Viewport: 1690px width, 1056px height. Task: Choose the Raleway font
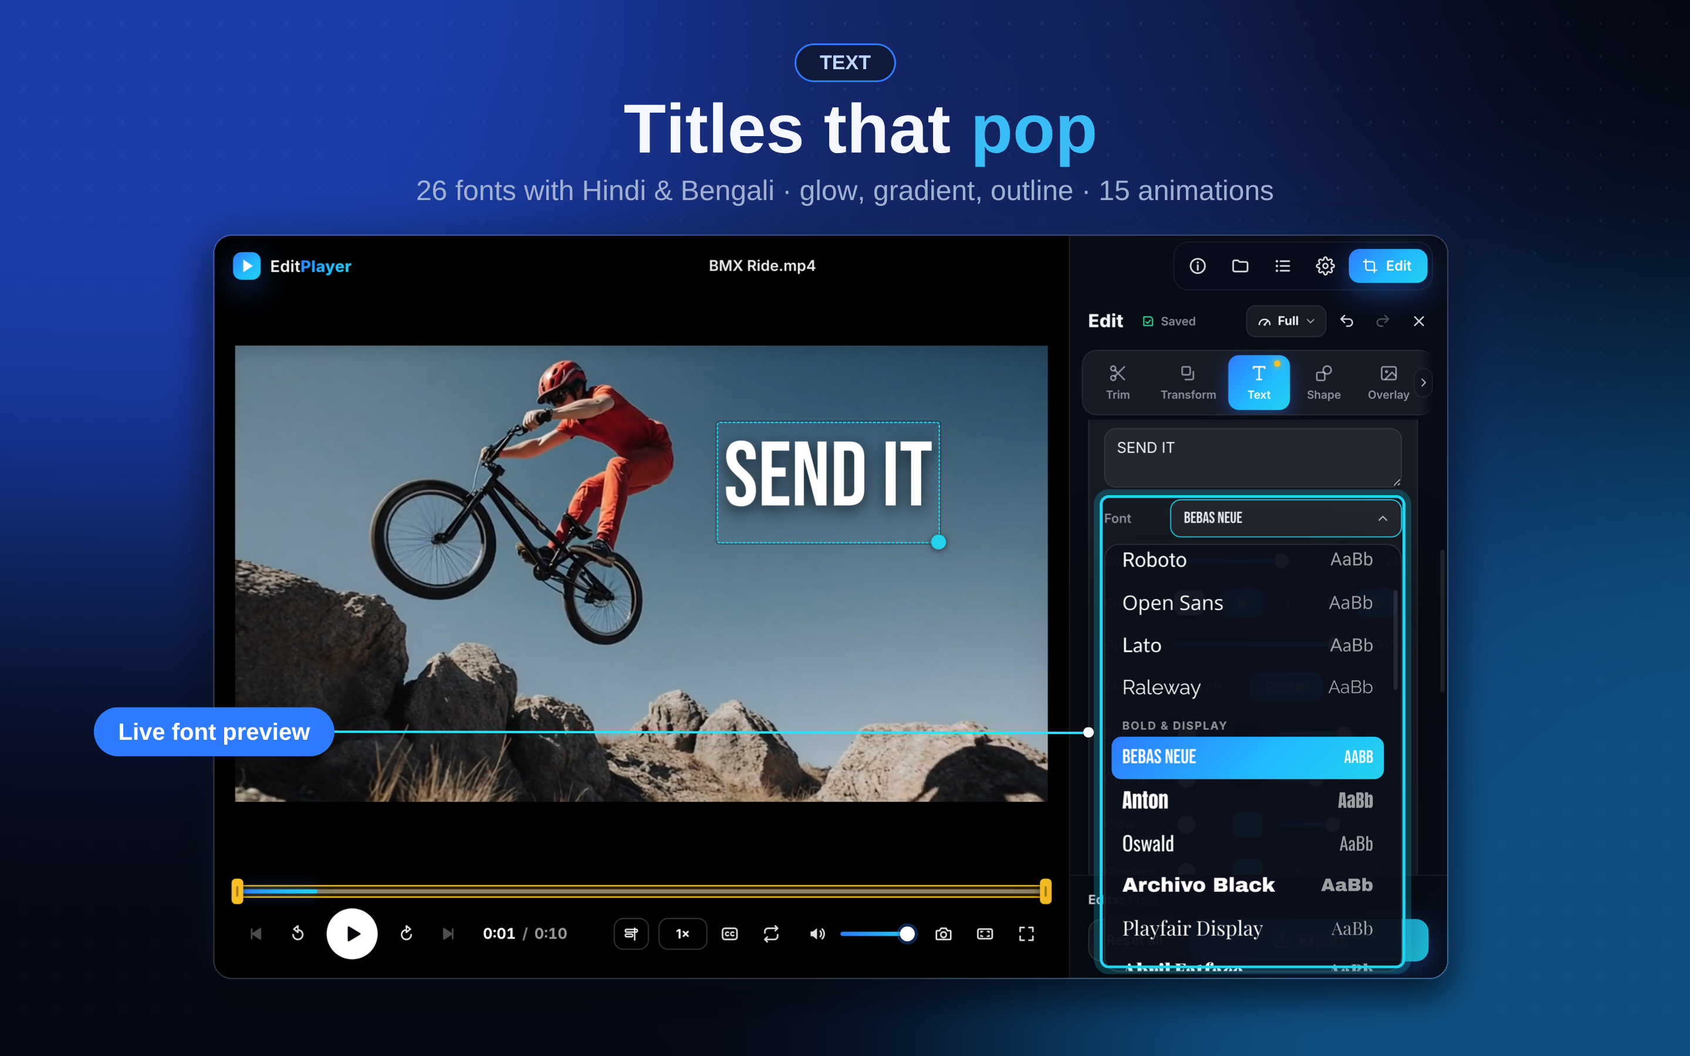coord(1247,687)
